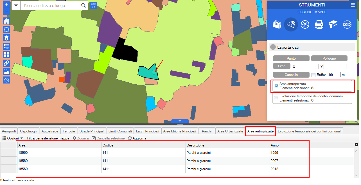
Task: Open the search source dropdown arrow
Action: tap(16, 6)
